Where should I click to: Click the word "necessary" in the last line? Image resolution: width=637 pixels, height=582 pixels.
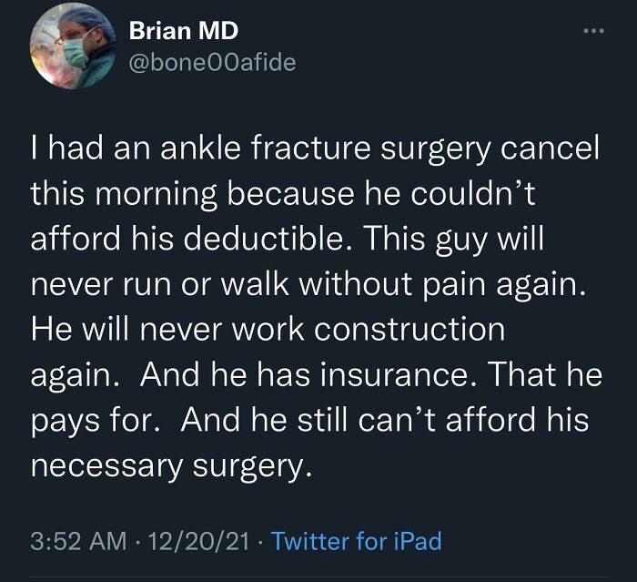(x=107, y=464)
